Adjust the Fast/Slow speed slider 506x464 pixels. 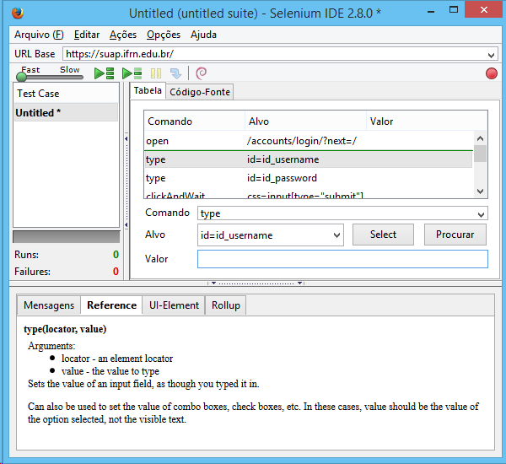(21, 77)
